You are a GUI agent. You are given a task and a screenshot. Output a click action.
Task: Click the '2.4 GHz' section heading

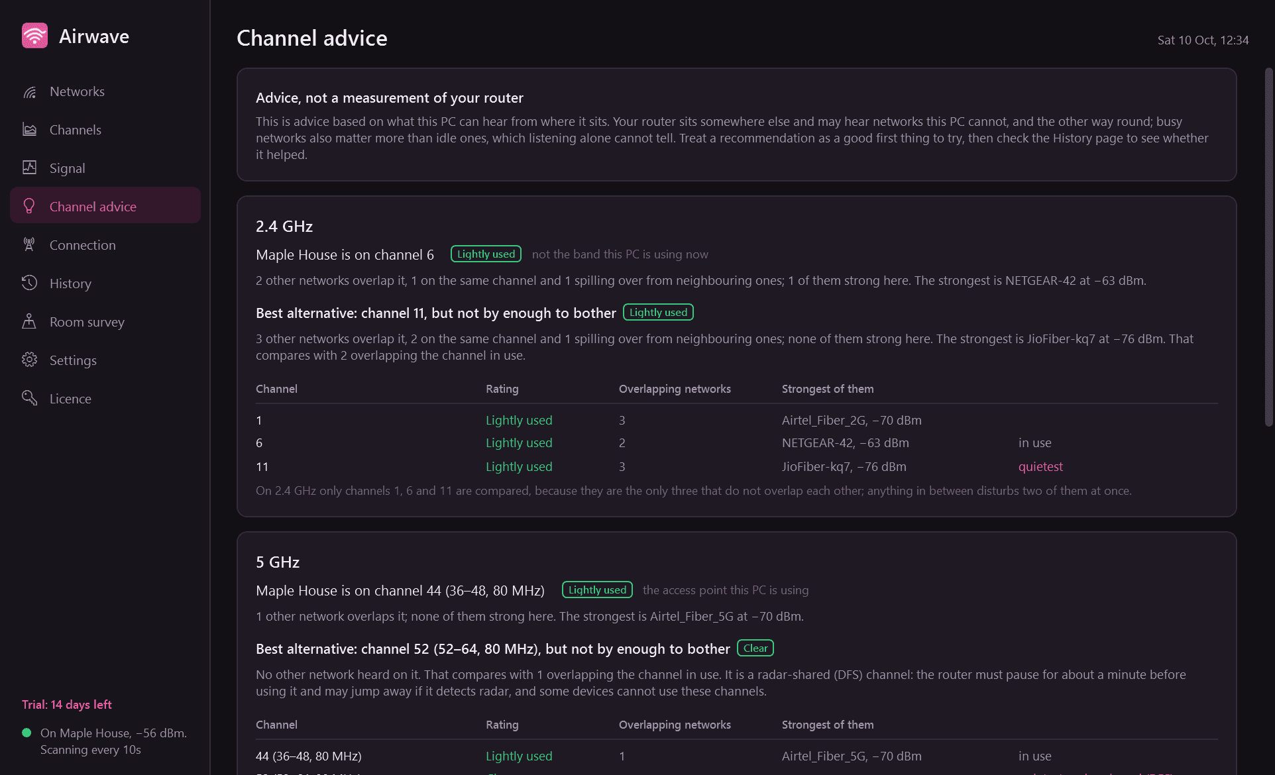(284, 227)
